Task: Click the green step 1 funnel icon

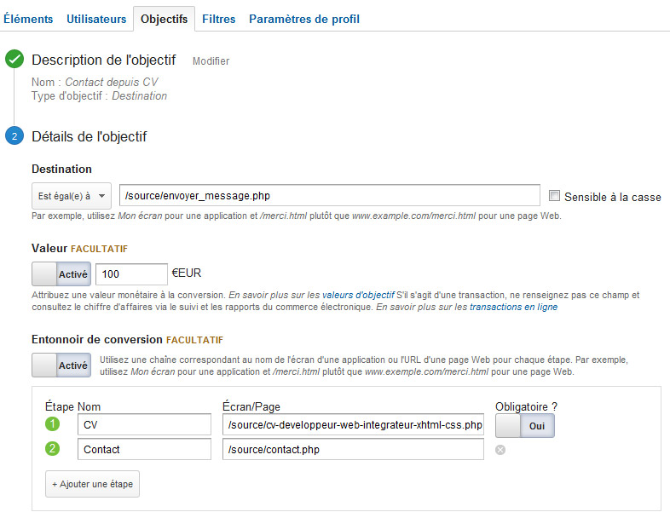Action: click(53, 424)
